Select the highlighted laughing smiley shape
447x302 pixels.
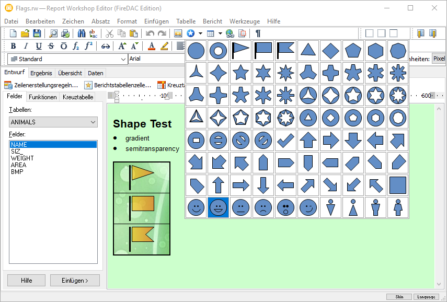tap(218, 207)
